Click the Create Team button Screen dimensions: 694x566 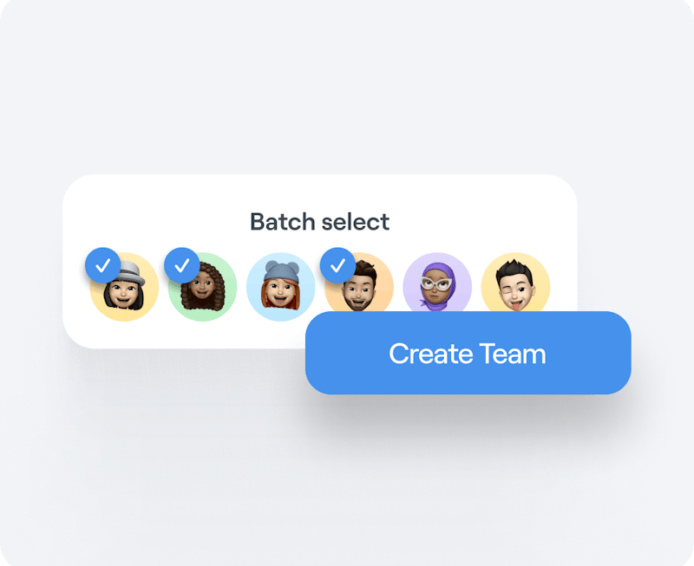[x=468, y=353]
